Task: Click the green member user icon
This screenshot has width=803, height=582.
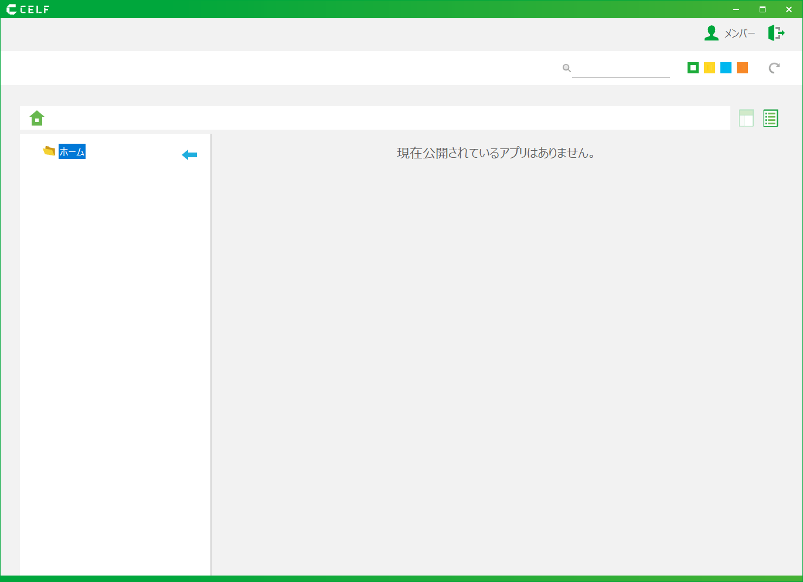Action: (711, 33)
